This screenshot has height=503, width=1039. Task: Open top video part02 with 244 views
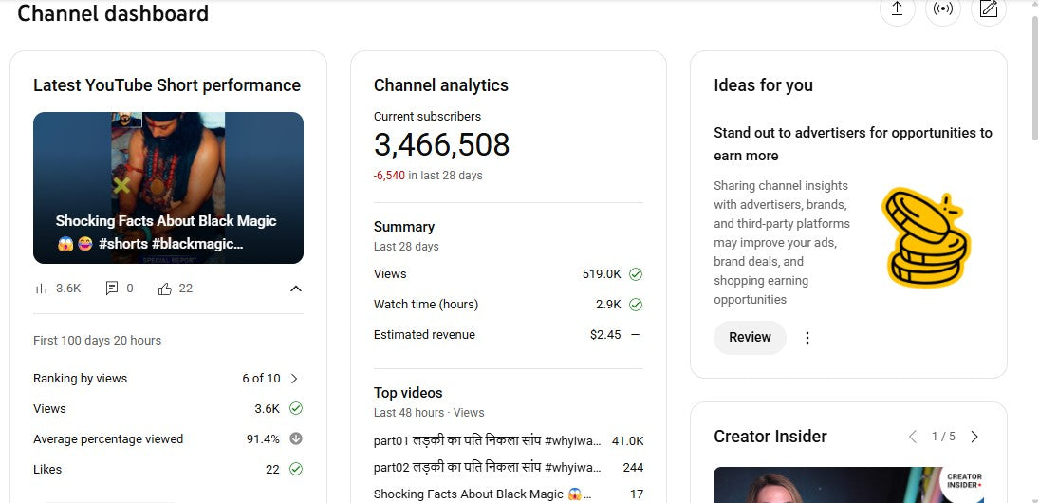pos(487,468)
